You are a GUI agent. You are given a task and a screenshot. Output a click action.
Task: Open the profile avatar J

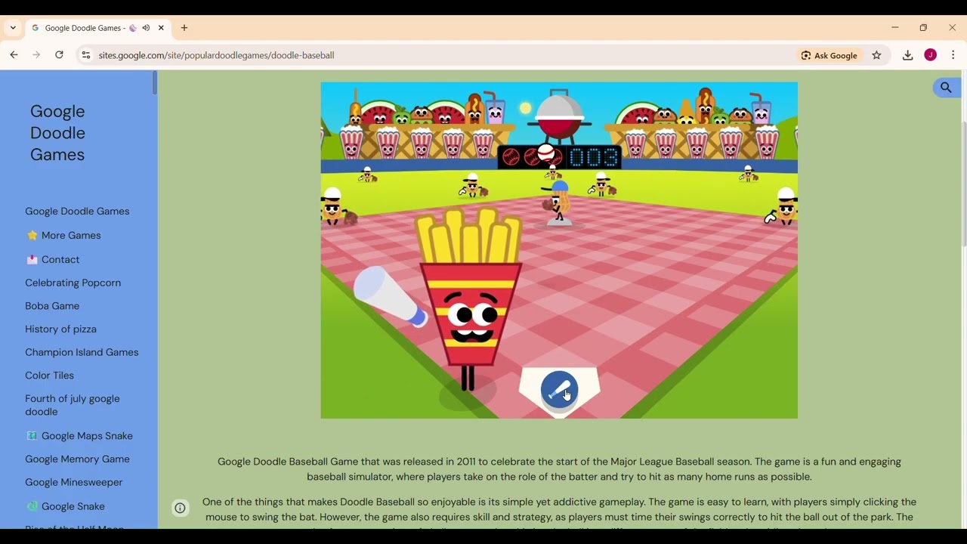[x=930, y=55]
